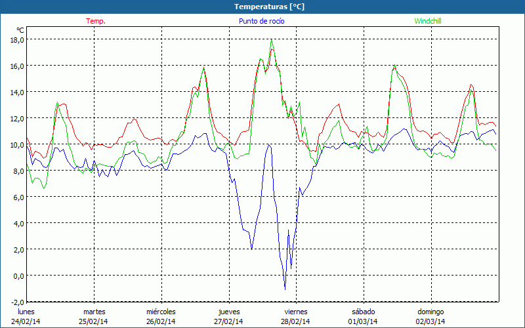This screenshot has height=328, width=525.
Task: Select the viernes 28/02/14 date label
Action: [x=295, y=316]
